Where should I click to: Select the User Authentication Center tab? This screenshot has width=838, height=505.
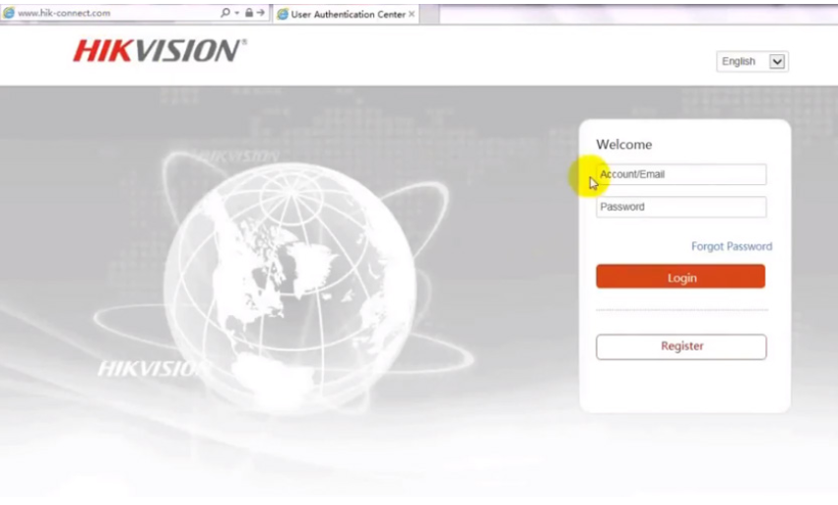point(347,15)
